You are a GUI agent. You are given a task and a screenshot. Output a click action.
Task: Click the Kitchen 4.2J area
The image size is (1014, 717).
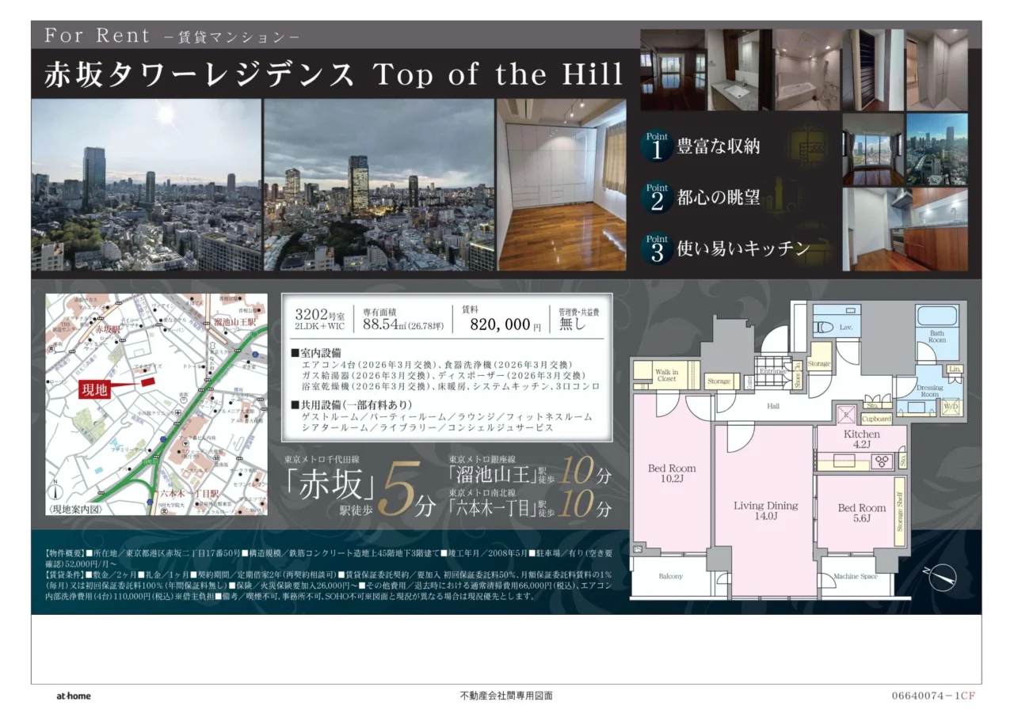click(x=861, y=439)
